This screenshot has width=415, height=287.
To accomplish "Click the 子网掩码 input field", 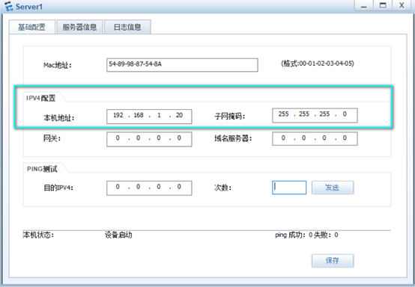I will click(x=315, y=115).
